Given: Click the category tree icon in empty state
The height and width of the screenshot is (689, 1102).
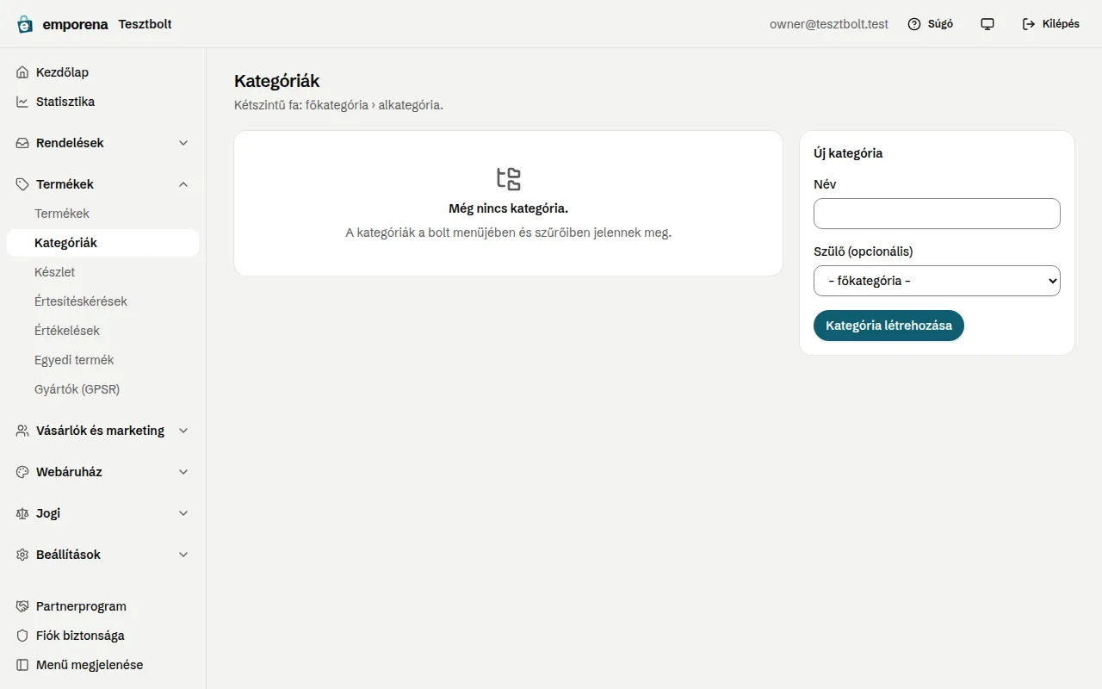Looking at the screenshot, I should (509, 178).
